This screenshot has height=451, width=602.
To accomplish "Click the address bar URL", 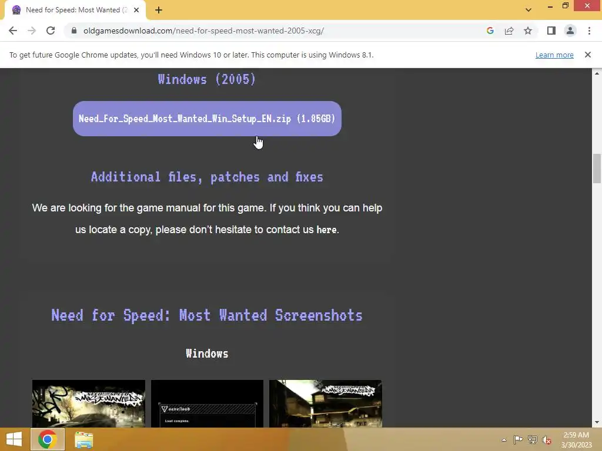I will pyautogui.click(x=203, y=31).
